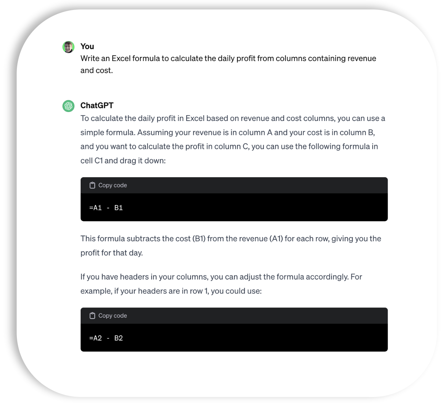This screenshot has width=448, height=406.
Task: Click the line "example, if your headers are in row 1"
Action: tap(171, 291)
